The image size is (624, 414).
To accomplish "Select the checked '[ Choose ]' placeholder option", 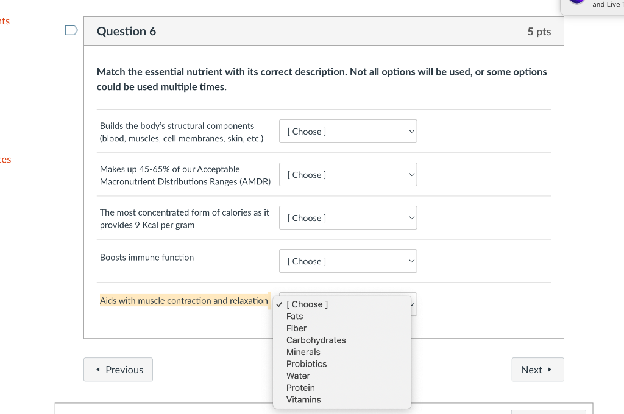I will (x=307, y=304).
